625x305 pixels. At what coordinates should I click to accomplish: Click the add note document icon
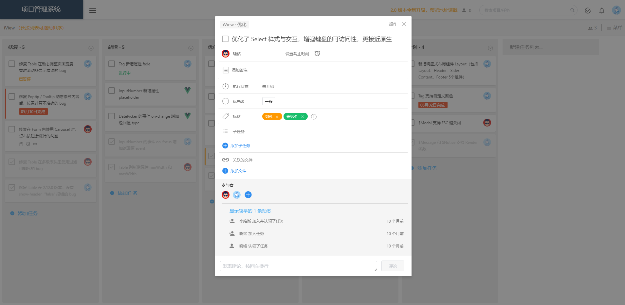tap(226, 70)
